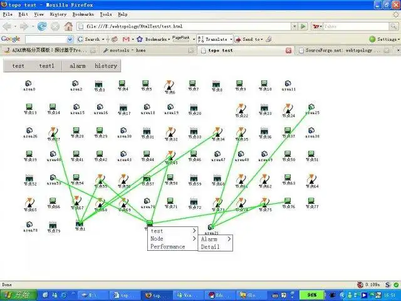Image resolution: width=401 pixels, height=301 pixels.
Task: Choose Detail in the submenu
Action: point(210,246)
